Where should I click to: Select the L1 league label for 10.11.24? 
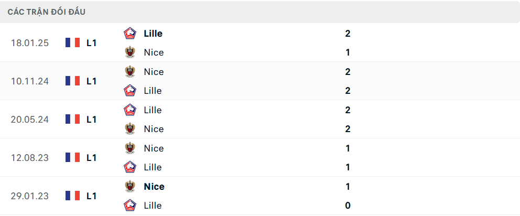point(92,81)
